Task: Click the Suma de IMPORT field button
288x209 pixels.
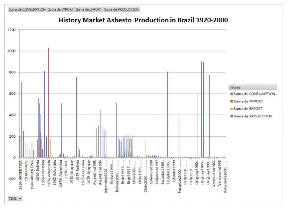Action: tap(60, 9)
